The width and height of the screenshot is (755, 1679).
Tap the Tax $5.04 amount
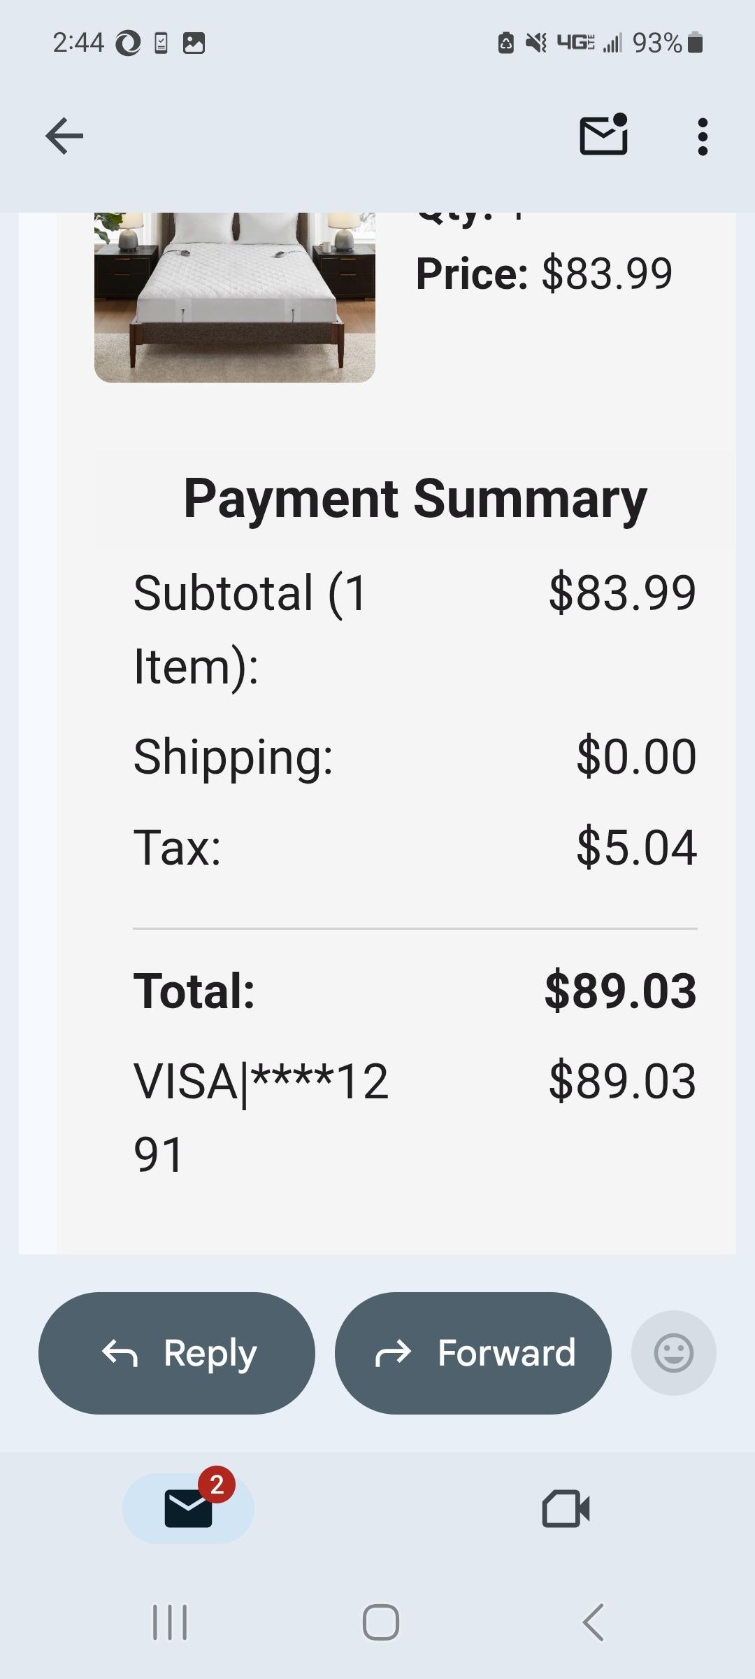[637, 847]
